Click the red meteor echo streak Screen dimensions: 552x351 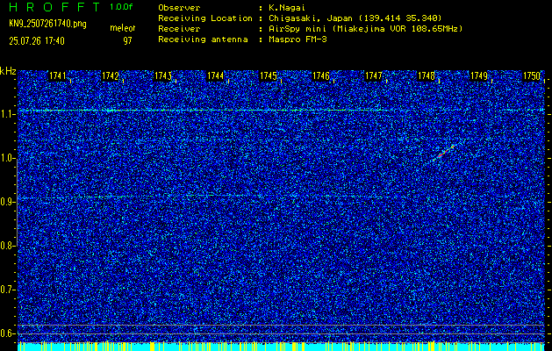tap(445, 152)
